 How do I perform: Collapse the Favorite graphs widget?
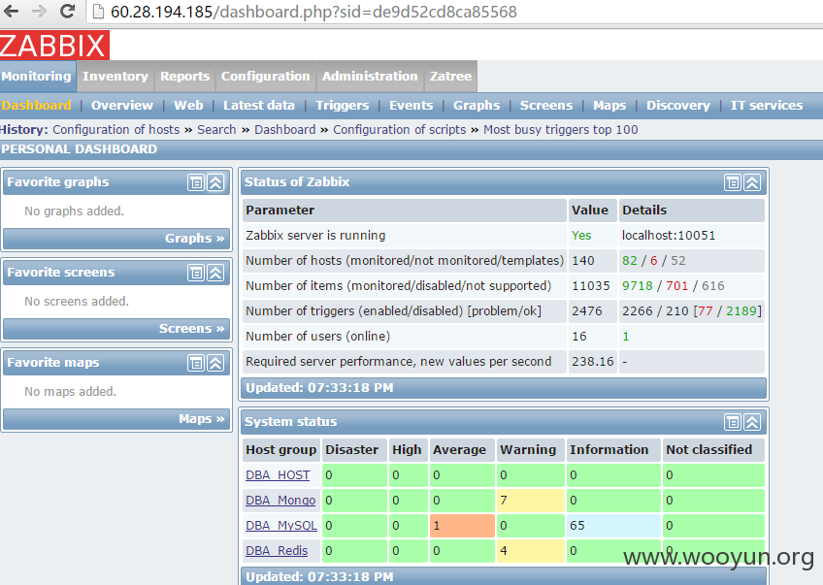coord(215,182)
